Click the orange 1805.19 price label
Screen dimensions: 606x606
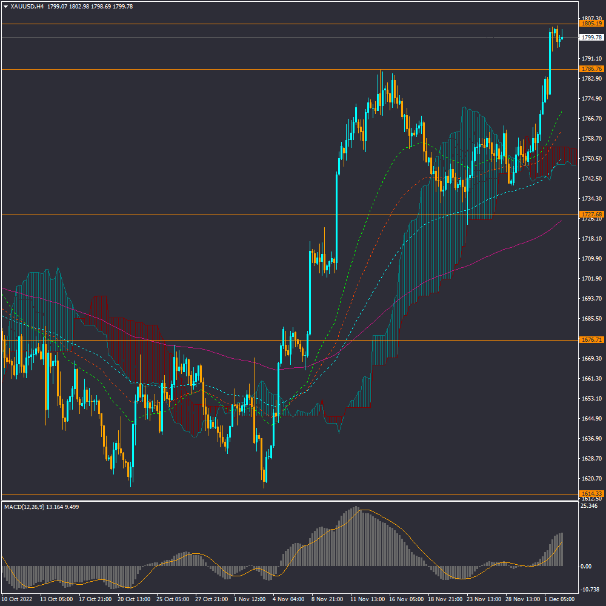(591, 24)
